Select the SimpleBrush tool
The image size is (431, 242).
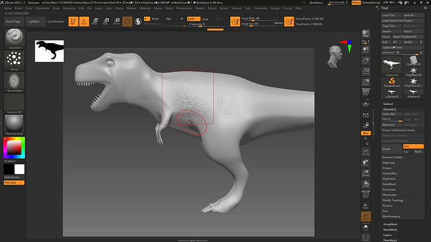(392, 82)
